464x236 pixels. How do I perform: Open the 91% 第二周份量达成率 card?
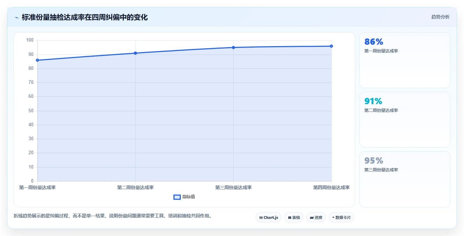[x=405, y=120]
